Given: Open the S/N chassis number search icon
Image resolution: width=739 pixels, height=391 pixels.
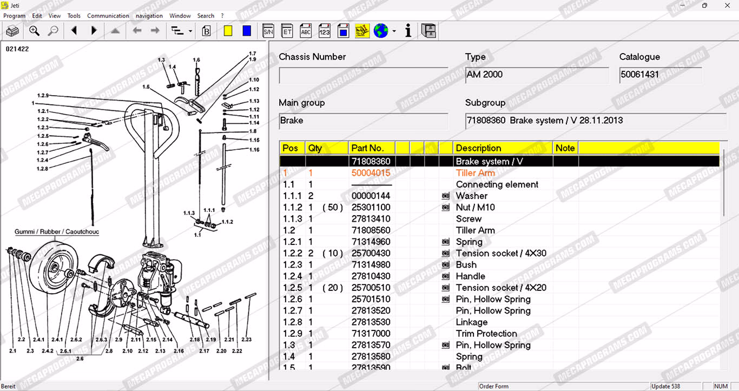Looking at the screenshot, I should click(x=268, y=31).
